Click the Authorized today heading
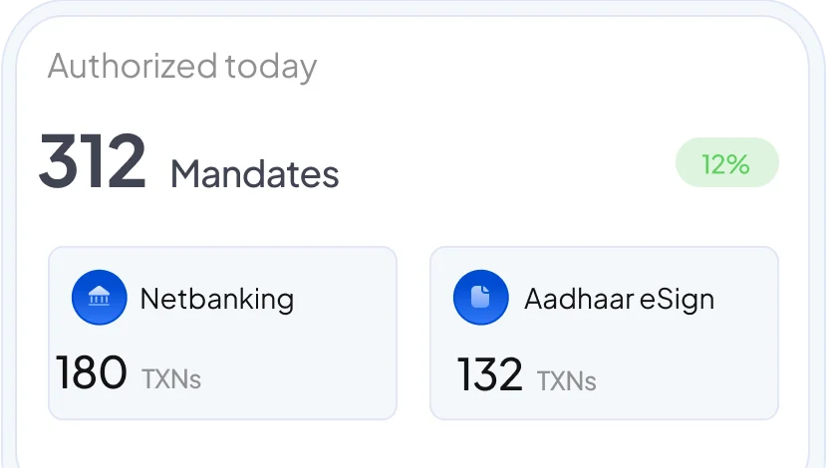The image size is (827, 468). [181, 67]
